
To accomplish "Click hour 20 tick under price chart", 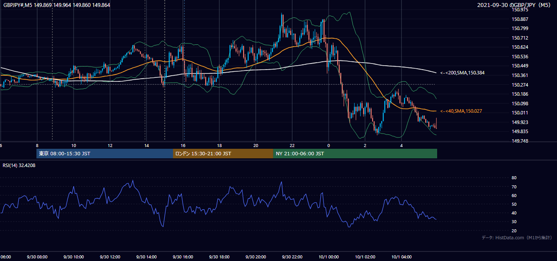I will [256, 145].
